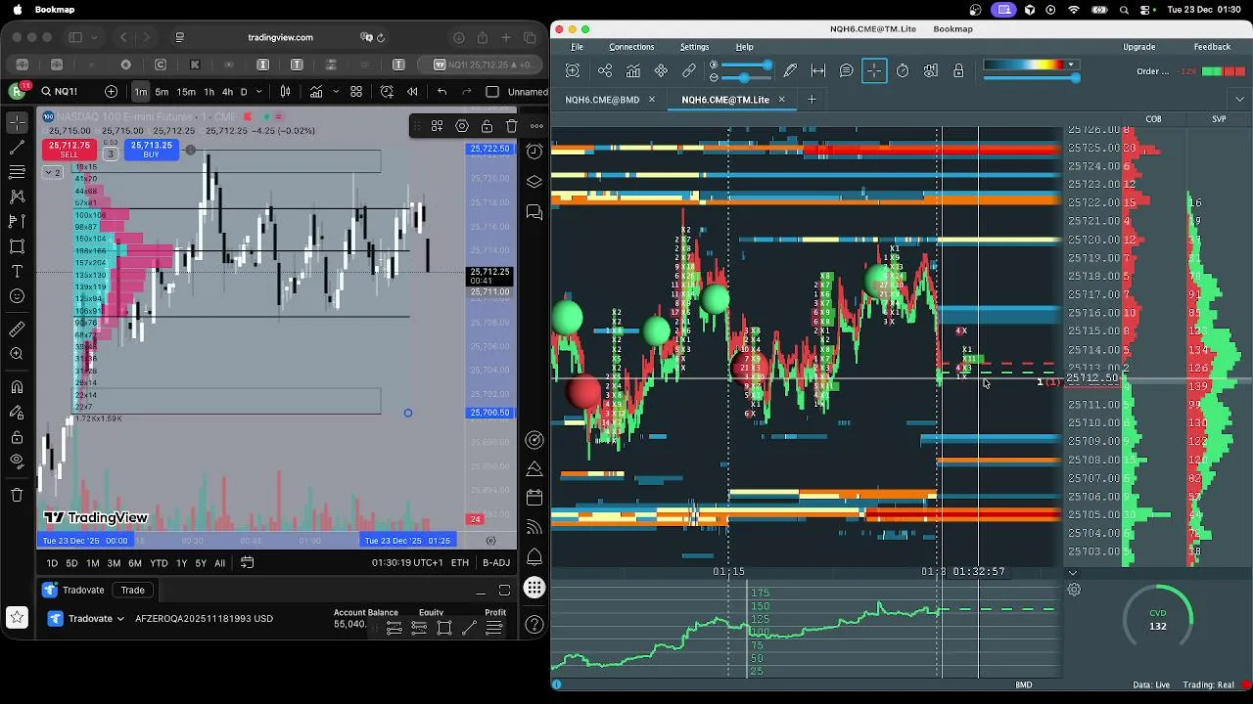The image size is (1253, 704).
Task: Toggle lock all drawings in left toolbar
Action: (x=17, y=437)
